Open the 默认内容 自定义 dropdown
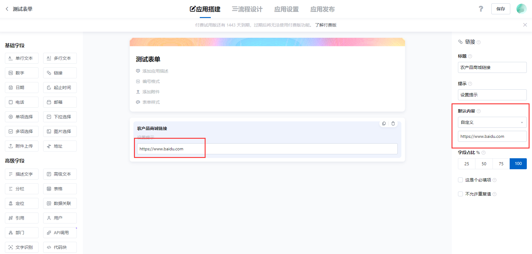The image size is (532, 254). click(x=492, y=122)
